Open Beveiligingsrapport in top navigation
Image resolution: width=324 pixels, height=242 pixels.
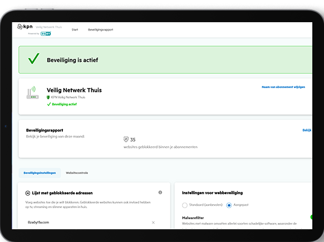(100, 29)
